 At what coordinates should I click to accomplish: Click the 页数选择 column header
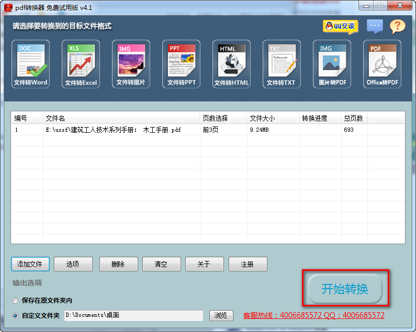(223, 118)
